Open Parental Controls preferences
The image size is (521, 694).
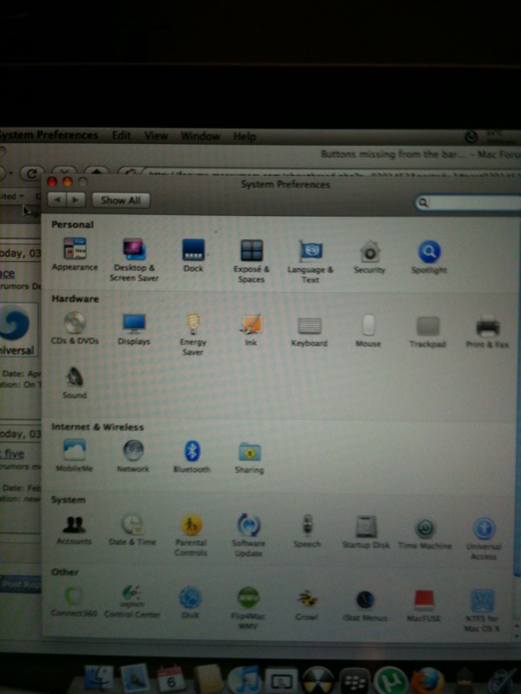pyautogui.click(x=191, y=535)
